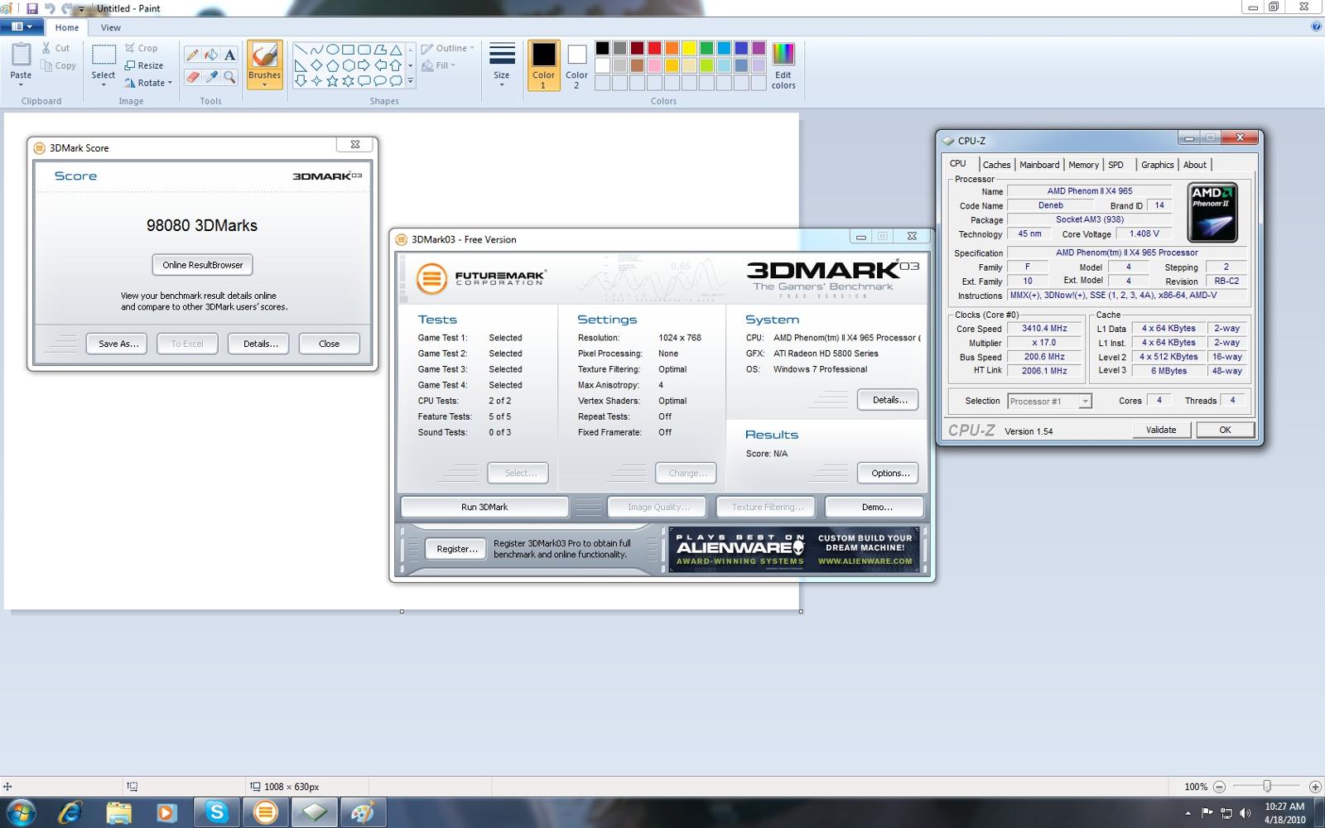Open the Select dropdown arrow
The image size is (1325, 828).
coord(104,85)
